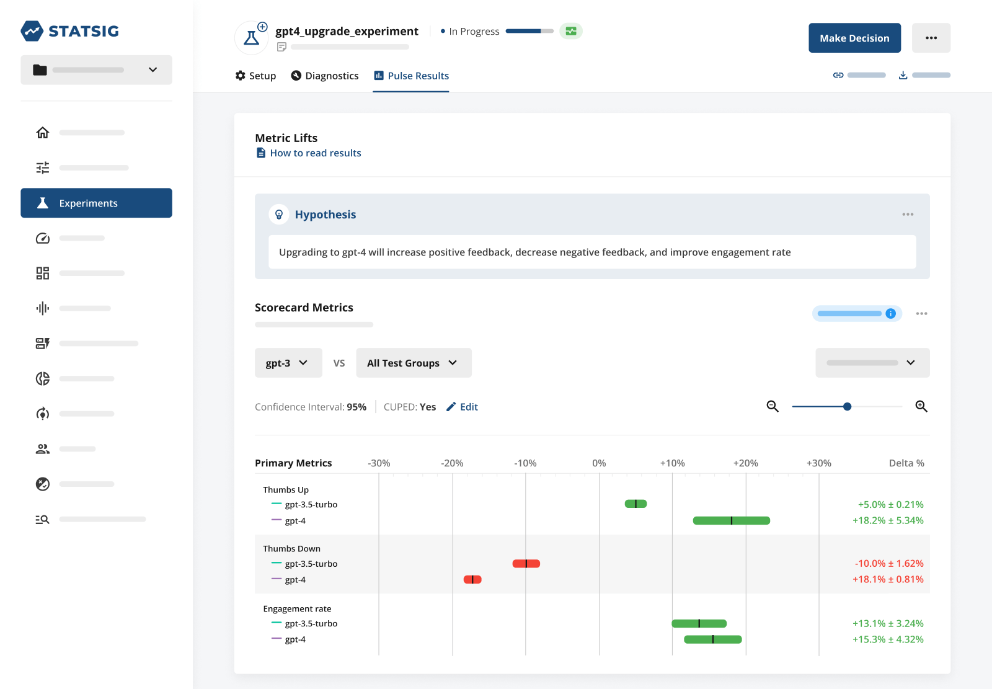The height and width of the screenshot is (689, 992).
Task: Open the audio waveform sidebar icon
Action: 42,308
